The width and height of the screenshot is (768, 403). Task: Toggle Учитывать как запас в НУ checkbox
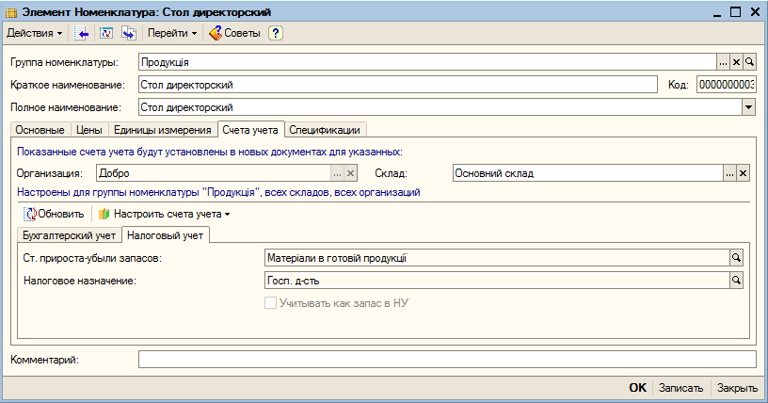tap(270, 303)
